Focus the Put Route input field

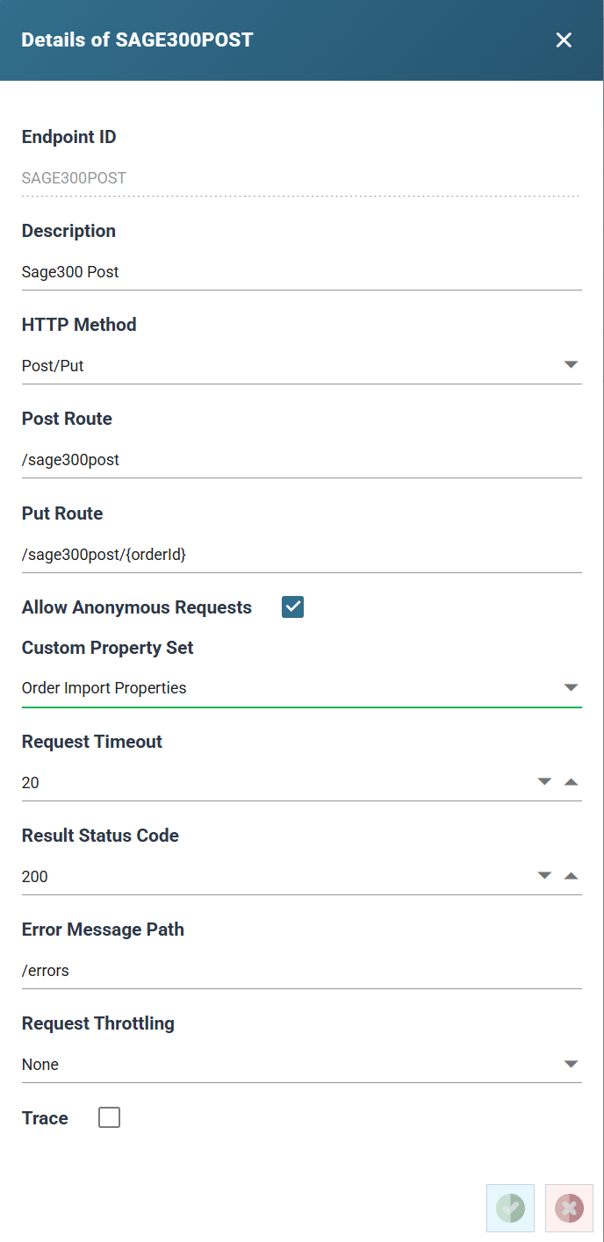(x=301, y=554)
